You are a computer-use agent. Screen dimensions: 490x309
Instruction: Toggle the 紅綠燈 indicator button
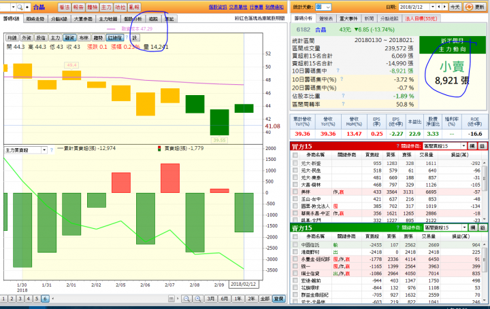115,38
